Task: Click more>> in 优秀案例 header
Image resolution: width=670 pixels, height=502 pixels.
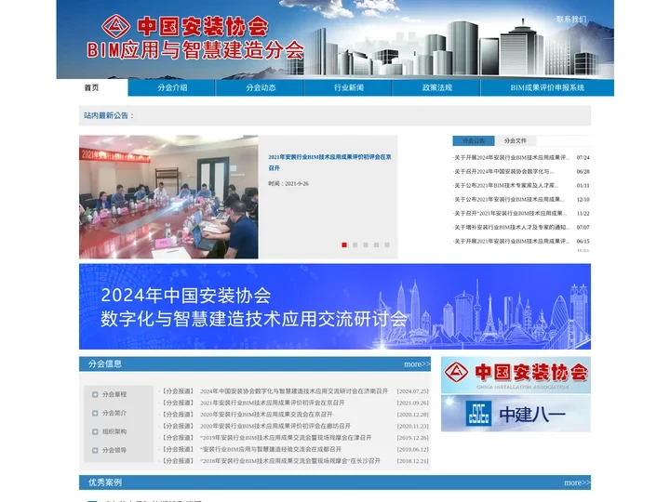Action: 577,482
